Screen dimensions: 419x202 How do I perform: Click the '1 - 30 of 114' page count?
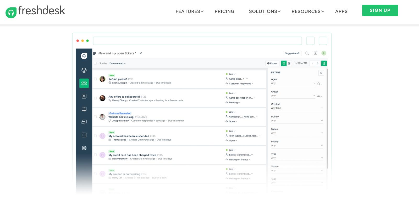tap(301, 63)
